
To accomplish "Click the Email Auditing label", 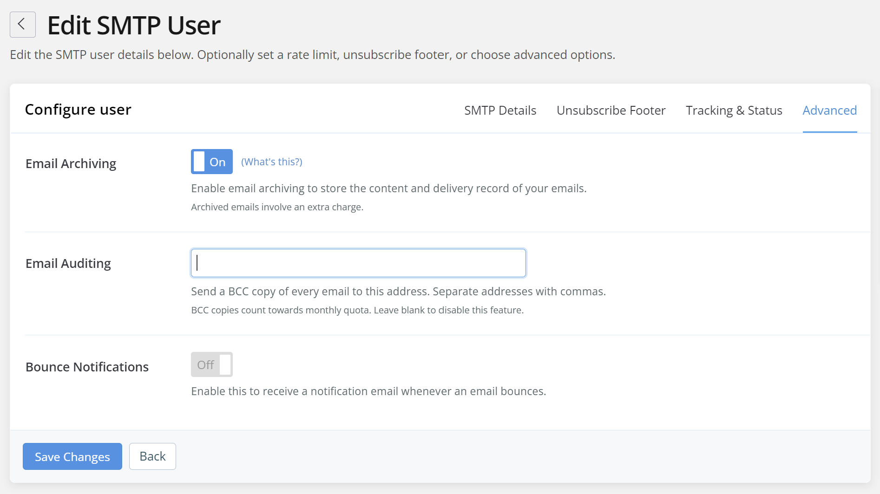I will (68, 263).
